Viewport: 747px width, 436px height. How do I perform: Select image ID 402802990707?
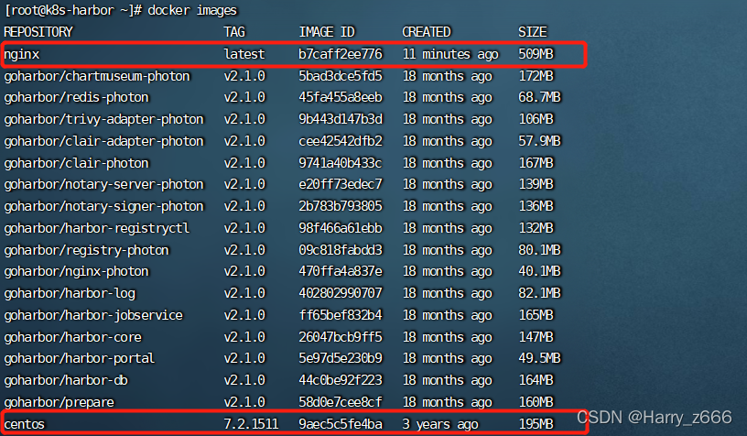click(341, 293)
